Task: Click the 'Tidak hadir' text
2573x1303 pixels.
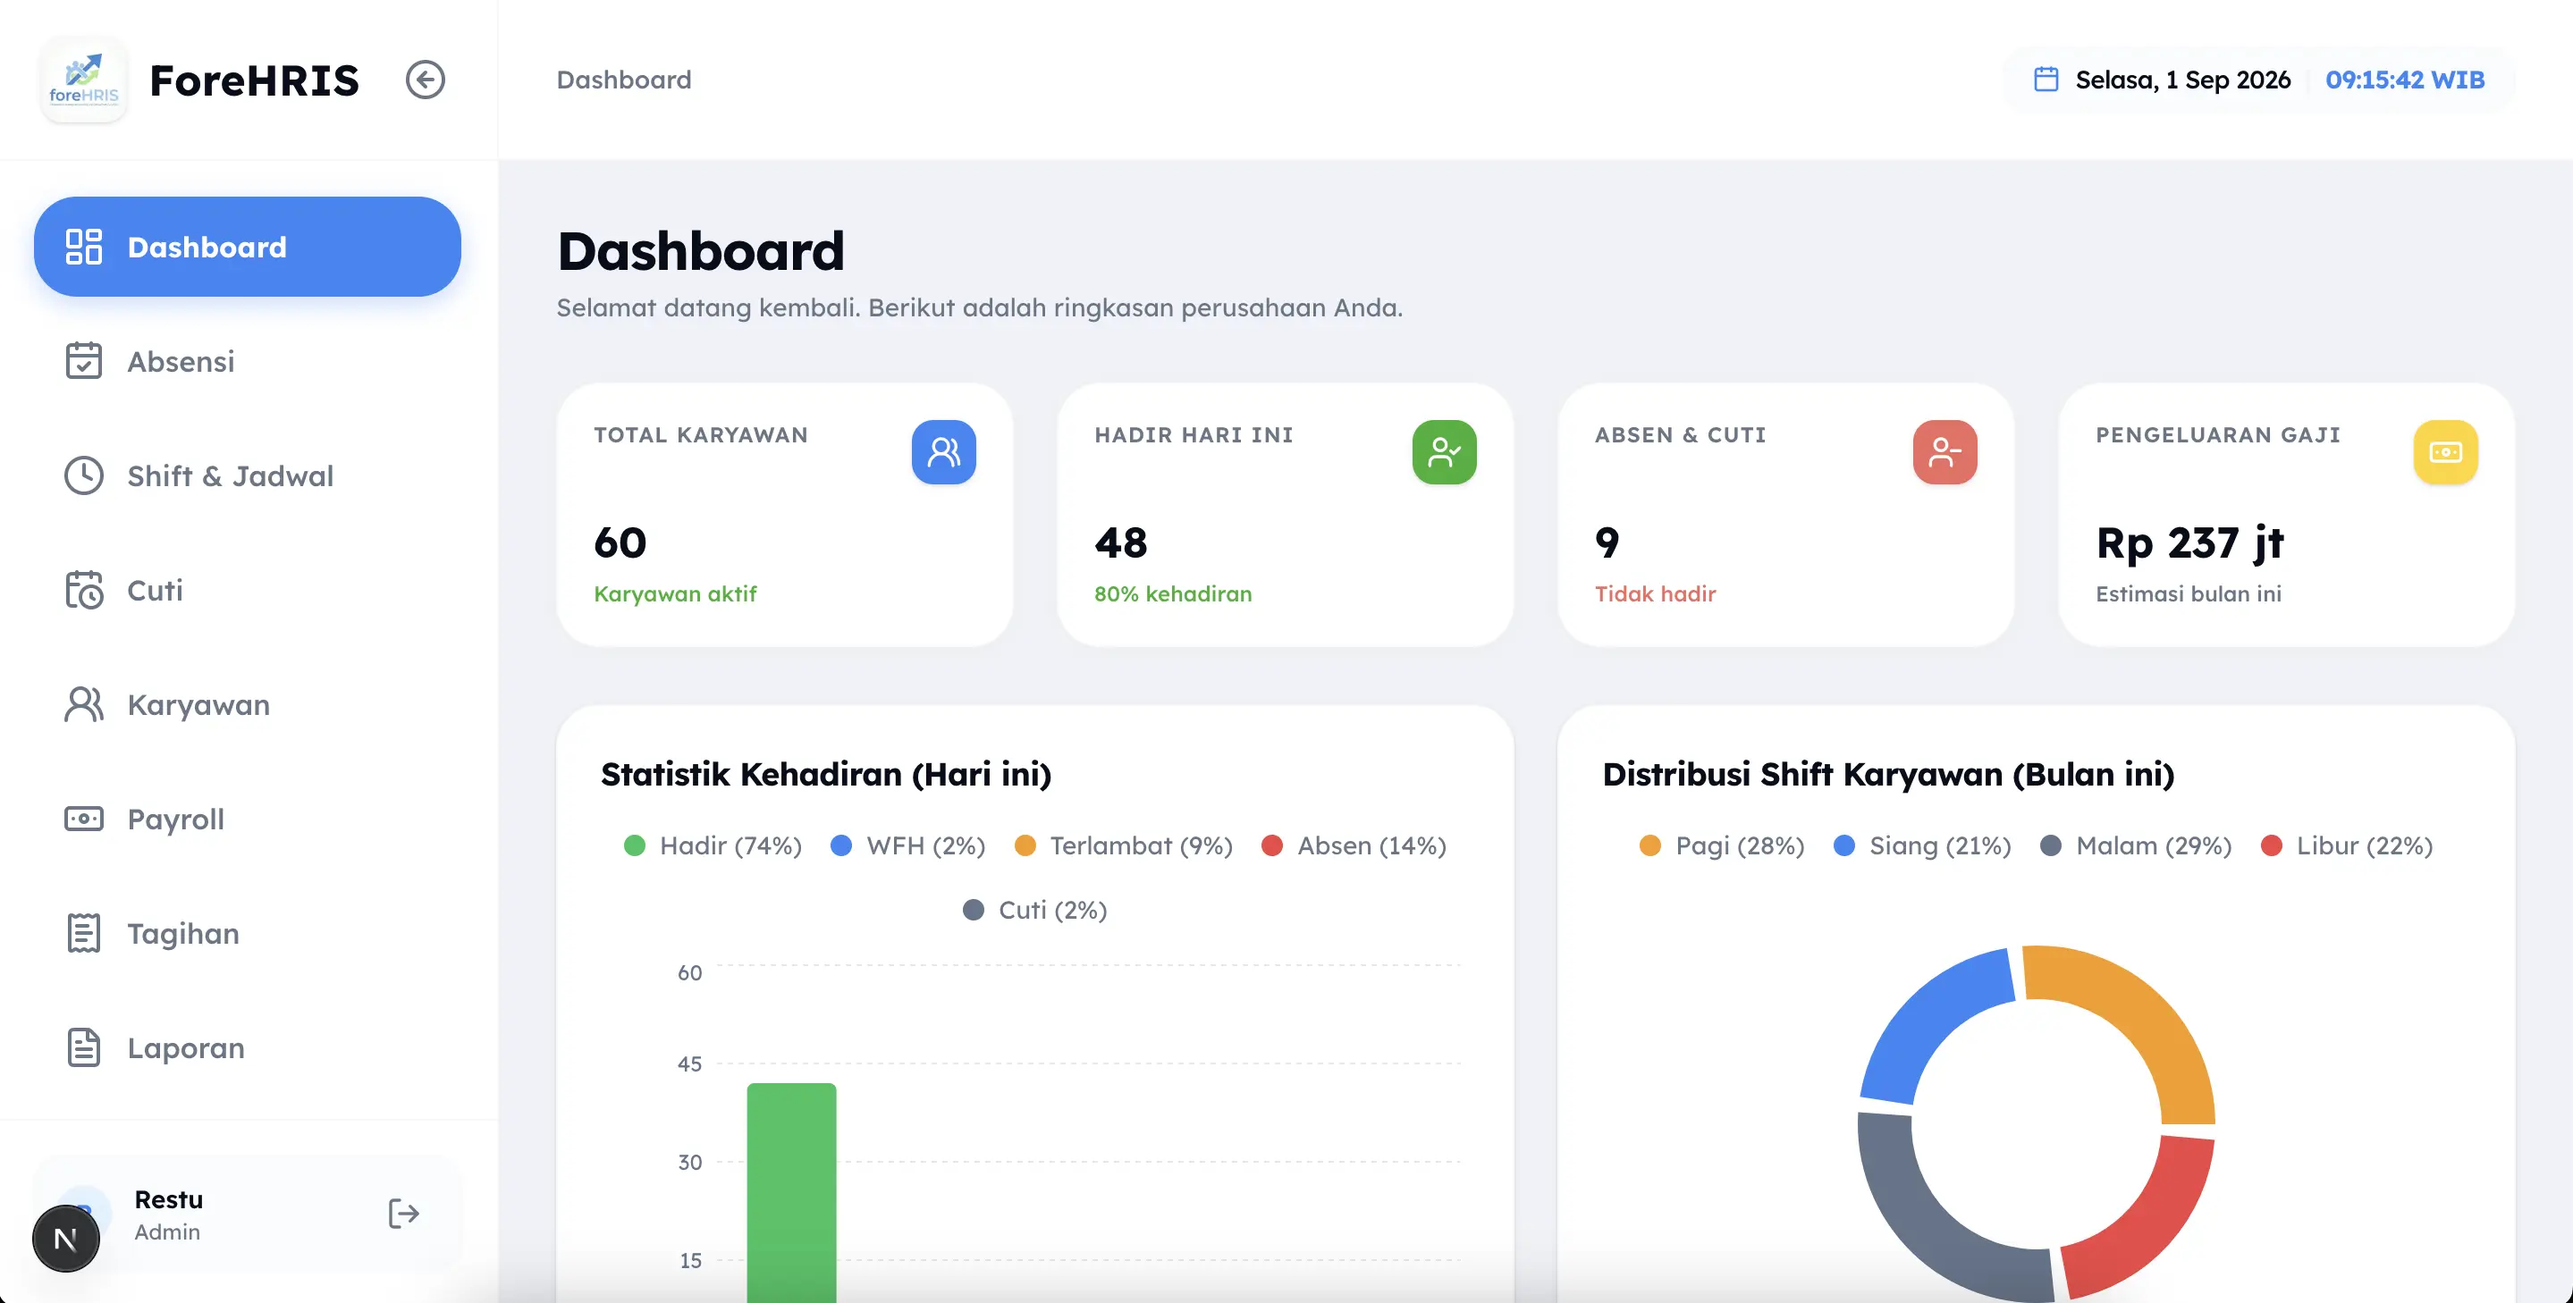Action: [1655, 594]
